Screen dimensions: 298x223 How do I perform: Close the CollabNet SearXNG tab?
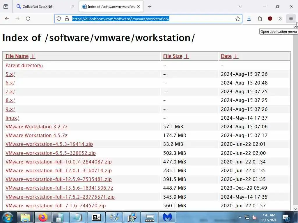click(73, 6)
